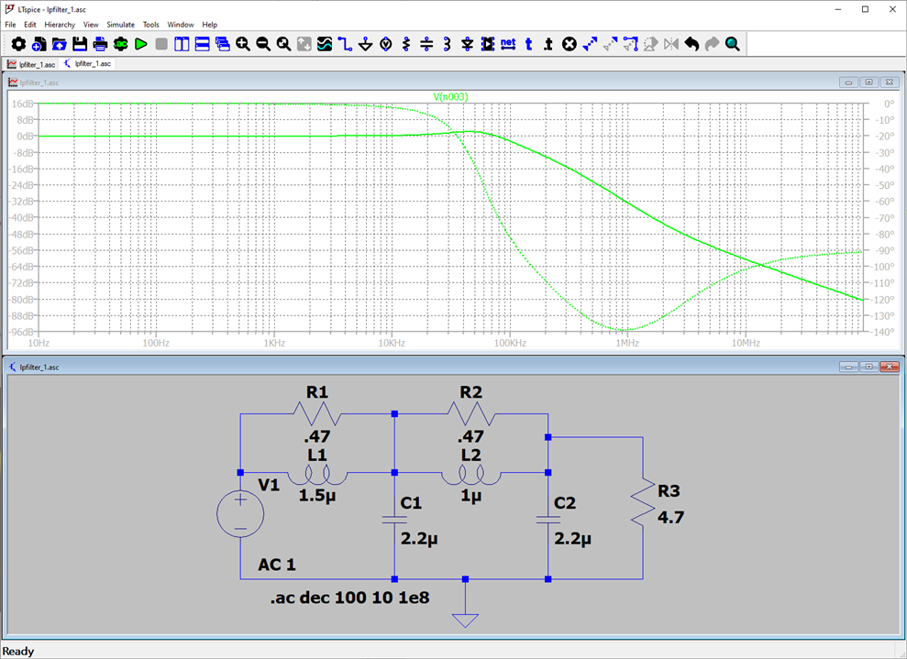Click the undo arrow in the toolbar
This screenshot has width=907, height=659.
[691, 44]
